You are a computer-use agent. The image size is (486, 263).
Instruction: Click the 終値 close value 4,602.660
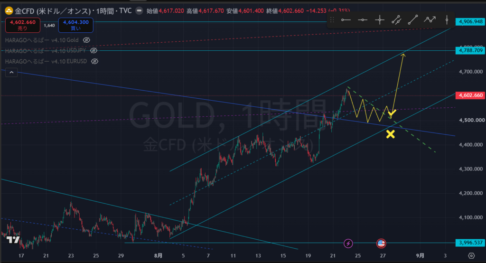[291, 11]
